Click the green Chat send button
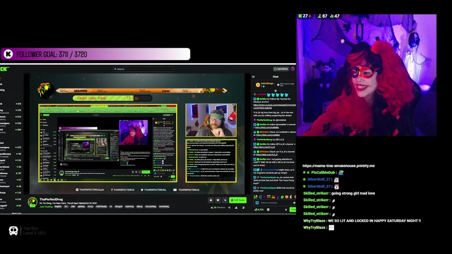 click(293, 210)
